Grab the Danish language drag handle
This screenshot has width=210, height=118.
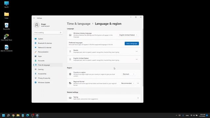point(70,51)
